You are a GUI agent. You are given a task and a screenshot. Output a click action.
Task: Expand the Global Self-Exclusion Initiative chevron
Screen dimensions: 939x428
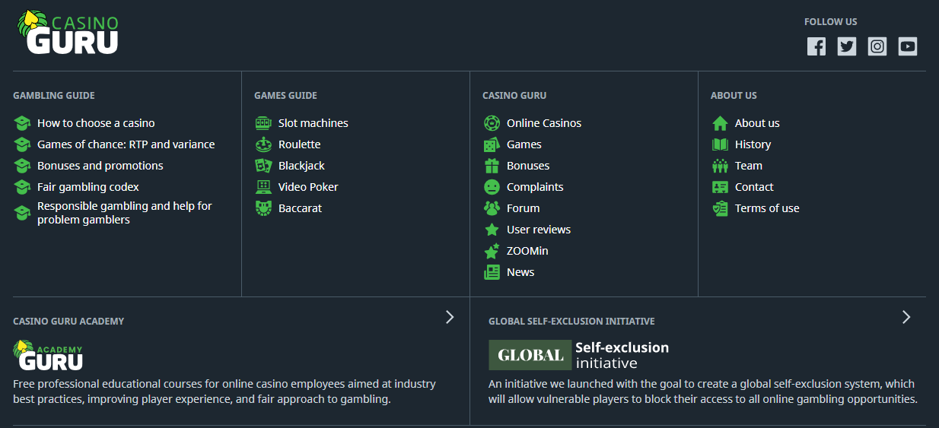coord(906,317)
